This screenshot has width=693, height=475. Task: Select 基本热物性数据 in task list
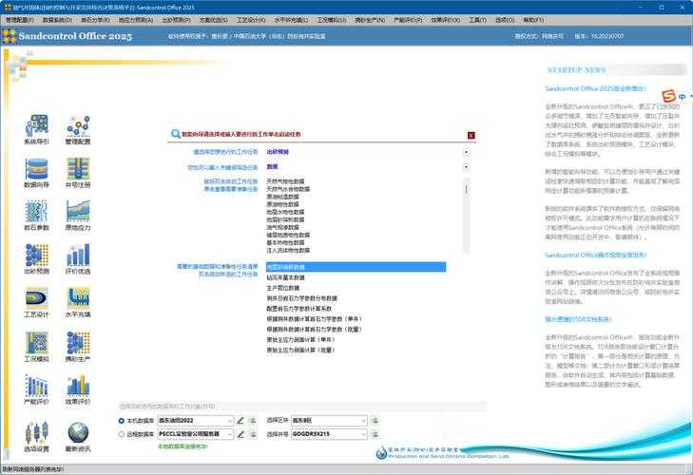pos(285,242)
